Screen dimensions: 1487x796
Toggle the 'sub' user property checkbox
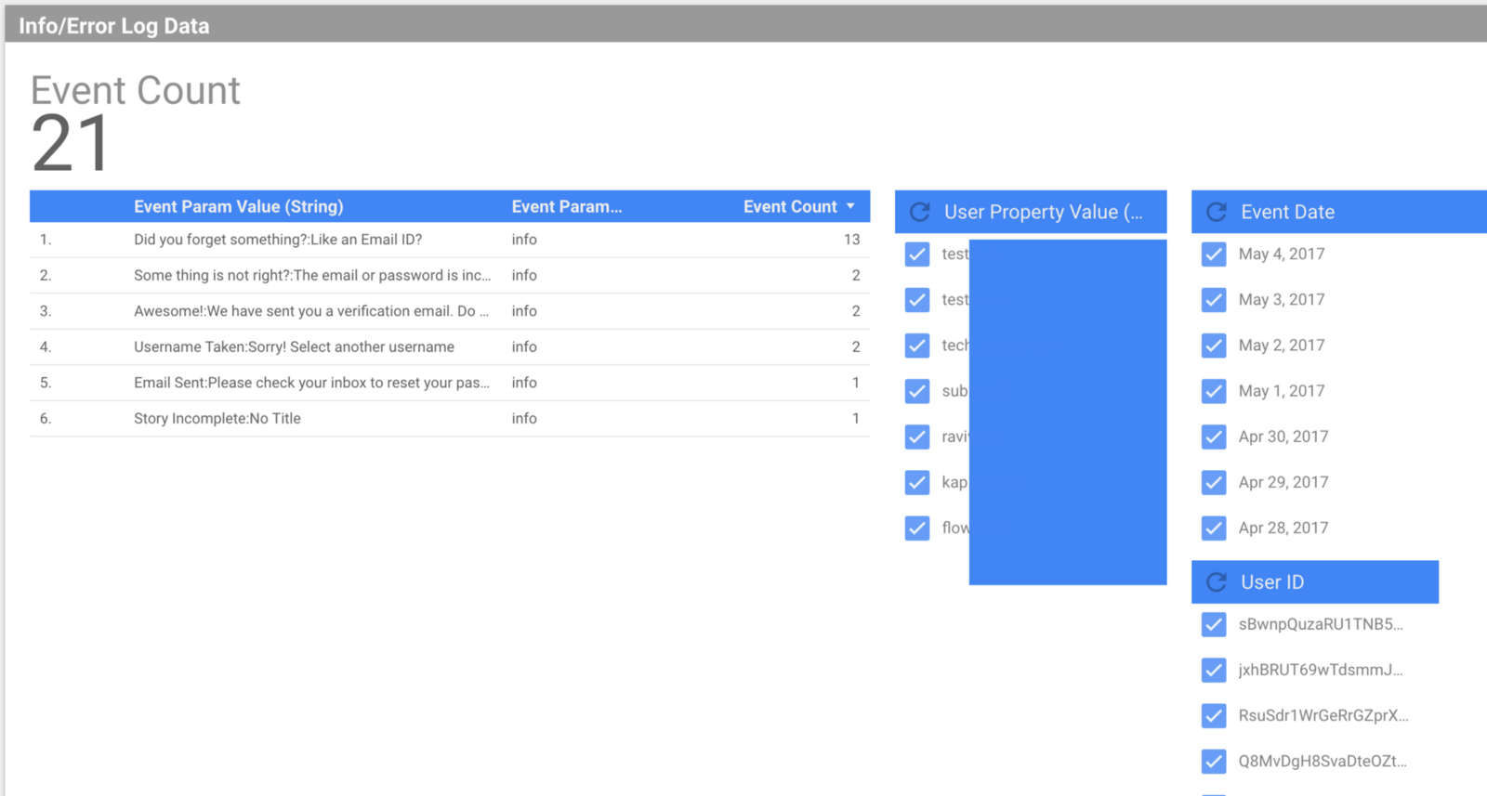click(x=917, y=391)
